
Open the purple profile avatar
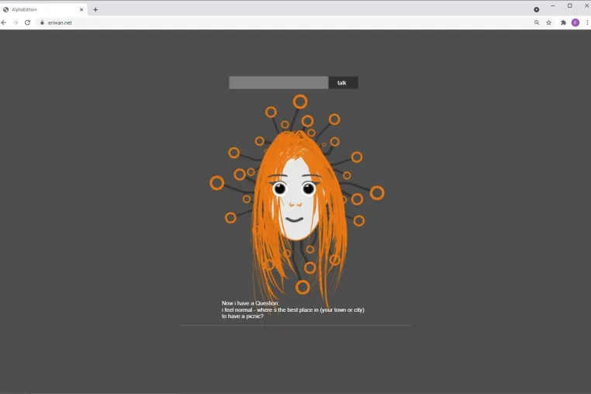click(575, 22)
